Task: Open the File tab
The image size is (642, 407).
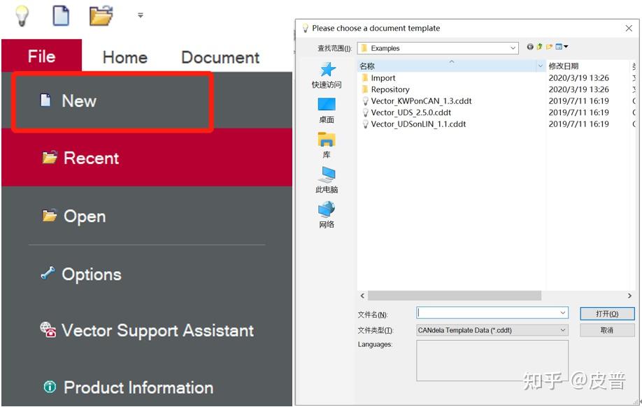Action: click(41, 56)
